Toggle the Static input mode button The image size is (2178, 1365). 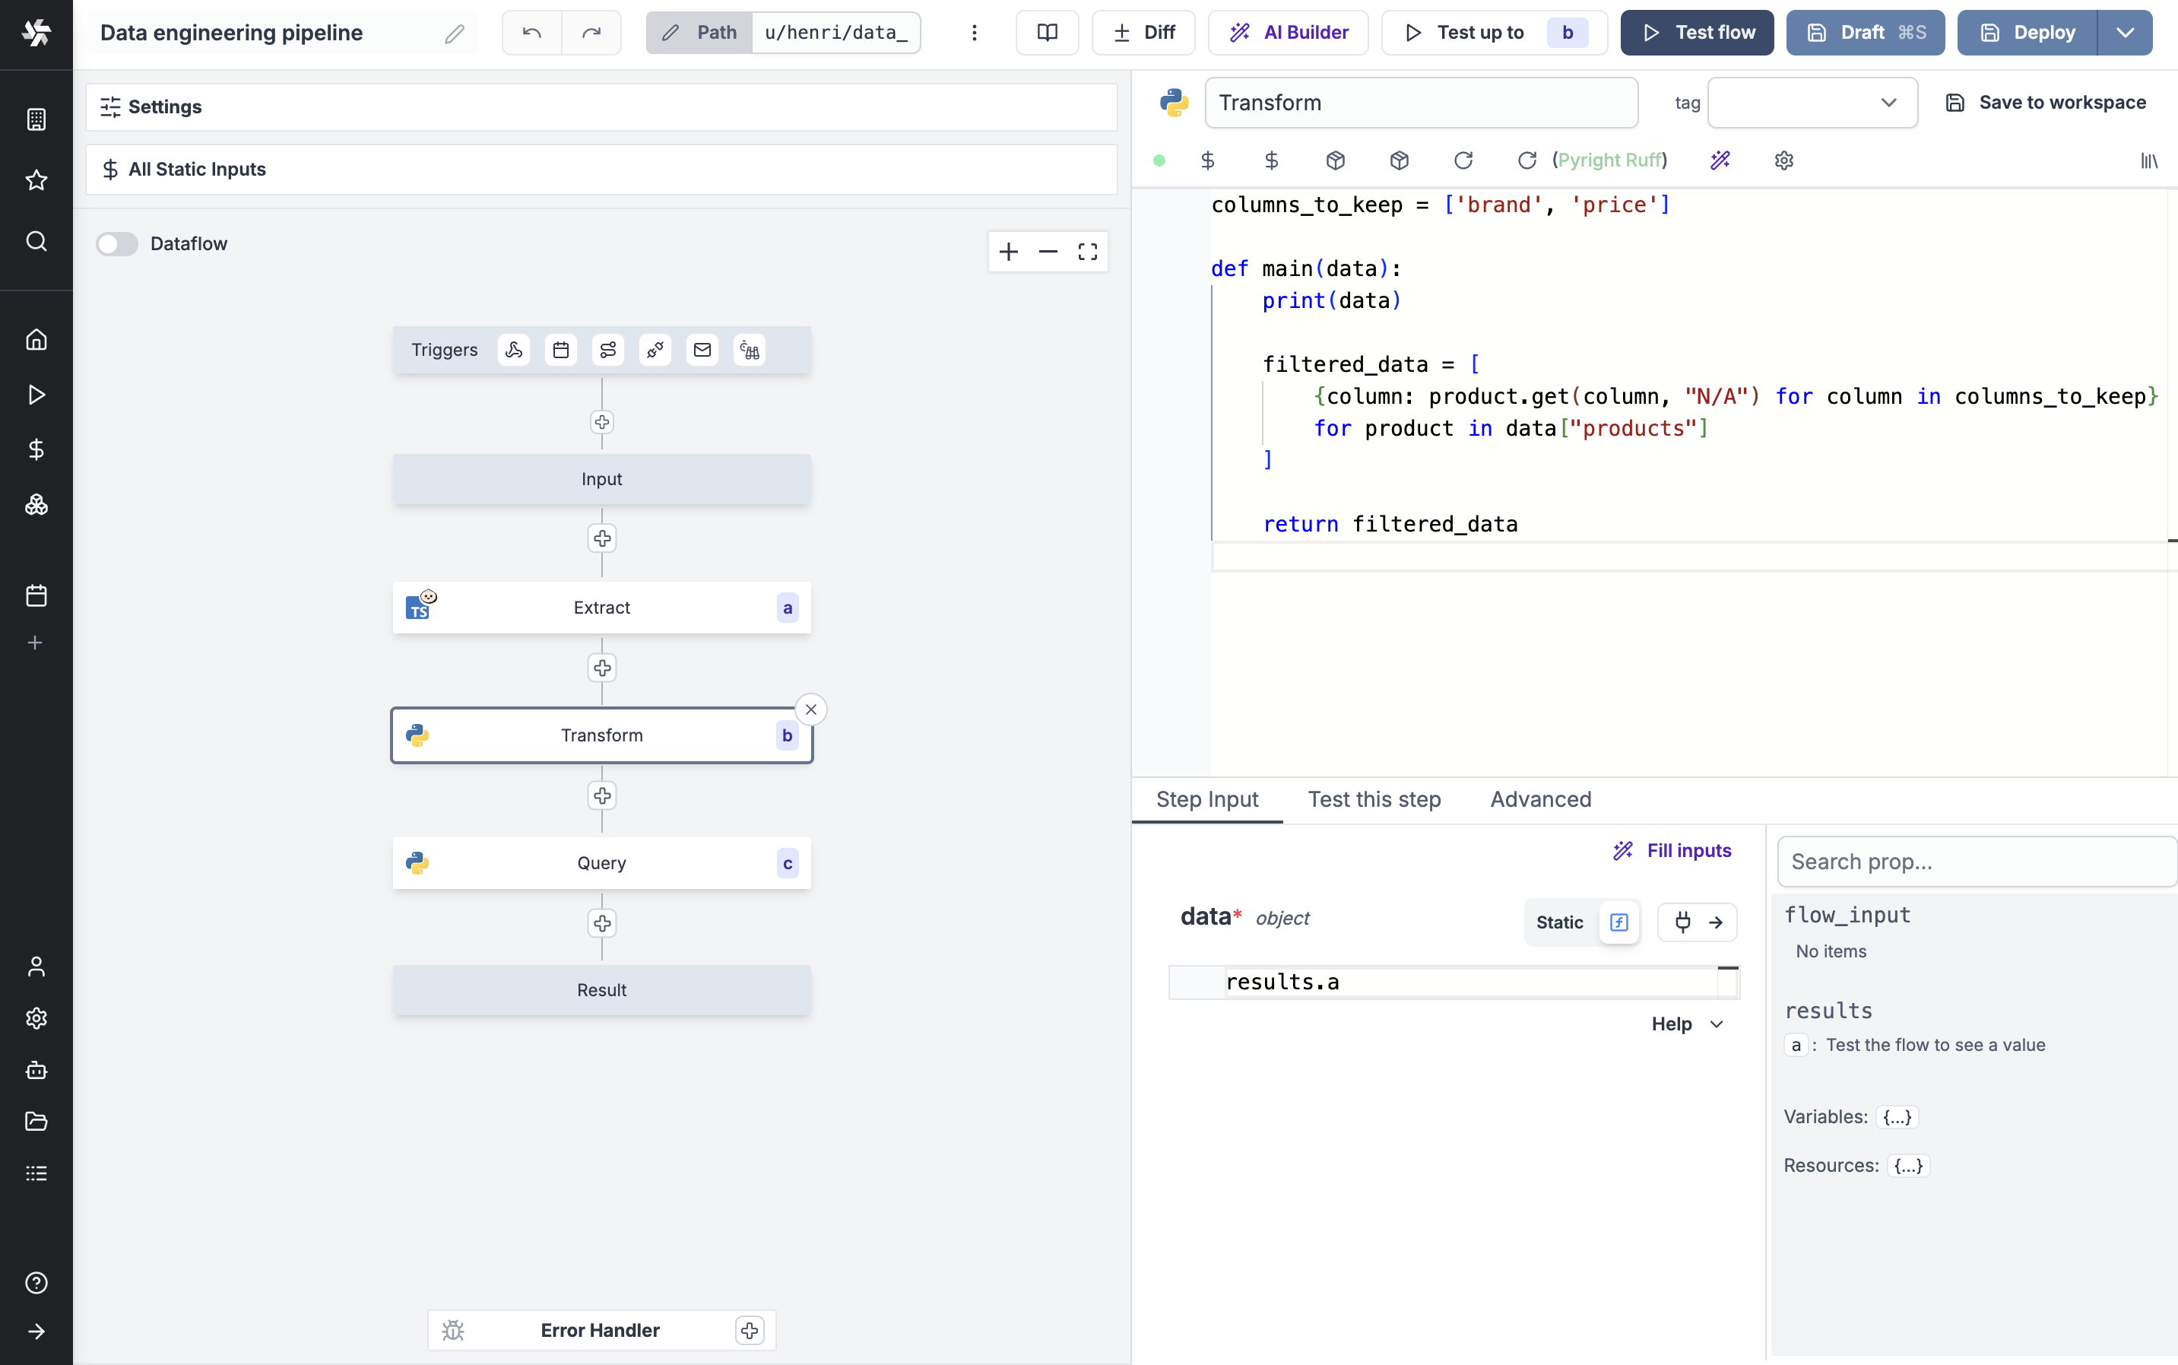1562,922
